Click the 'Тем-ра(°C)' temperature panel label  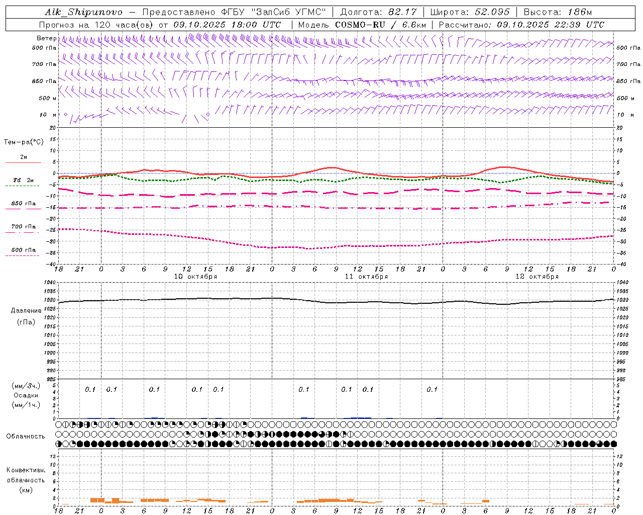pos(24,142)
